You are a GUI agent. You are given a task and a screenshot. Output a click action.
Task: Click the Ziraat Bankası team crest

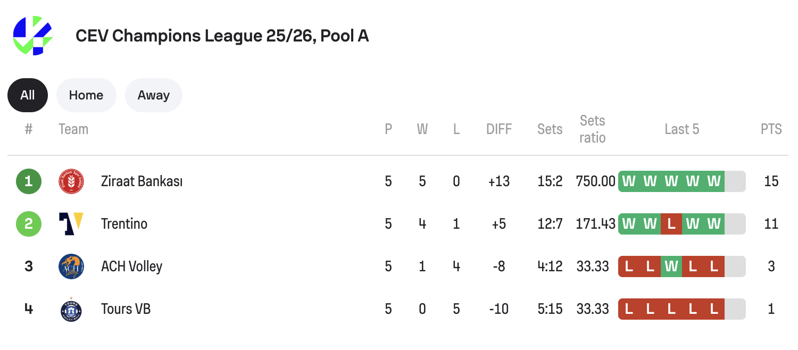tap(71, 181)
